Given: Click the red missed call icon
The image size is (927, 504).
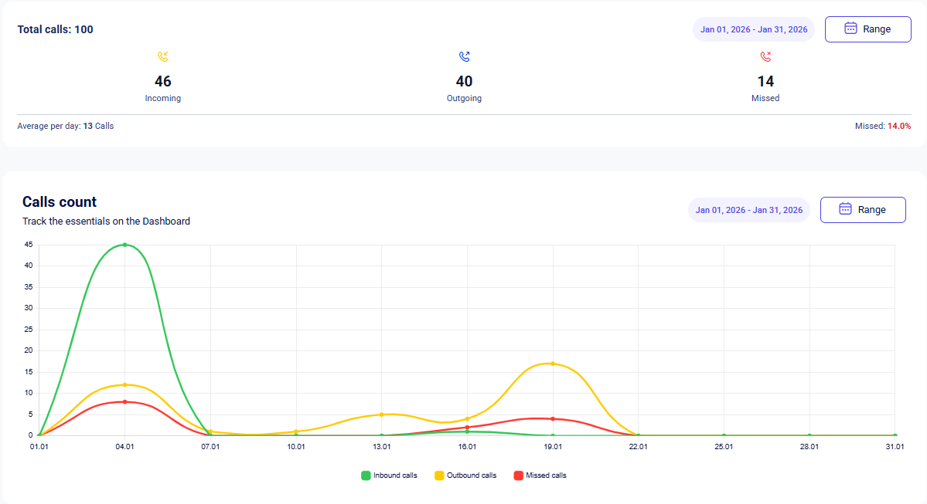Looking at the screenshot, I should 765,56.
